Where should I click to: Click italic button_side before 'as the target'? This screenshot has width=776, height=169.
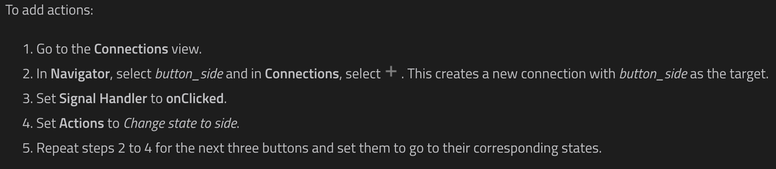pyautogui.click(x=653, y=74)
